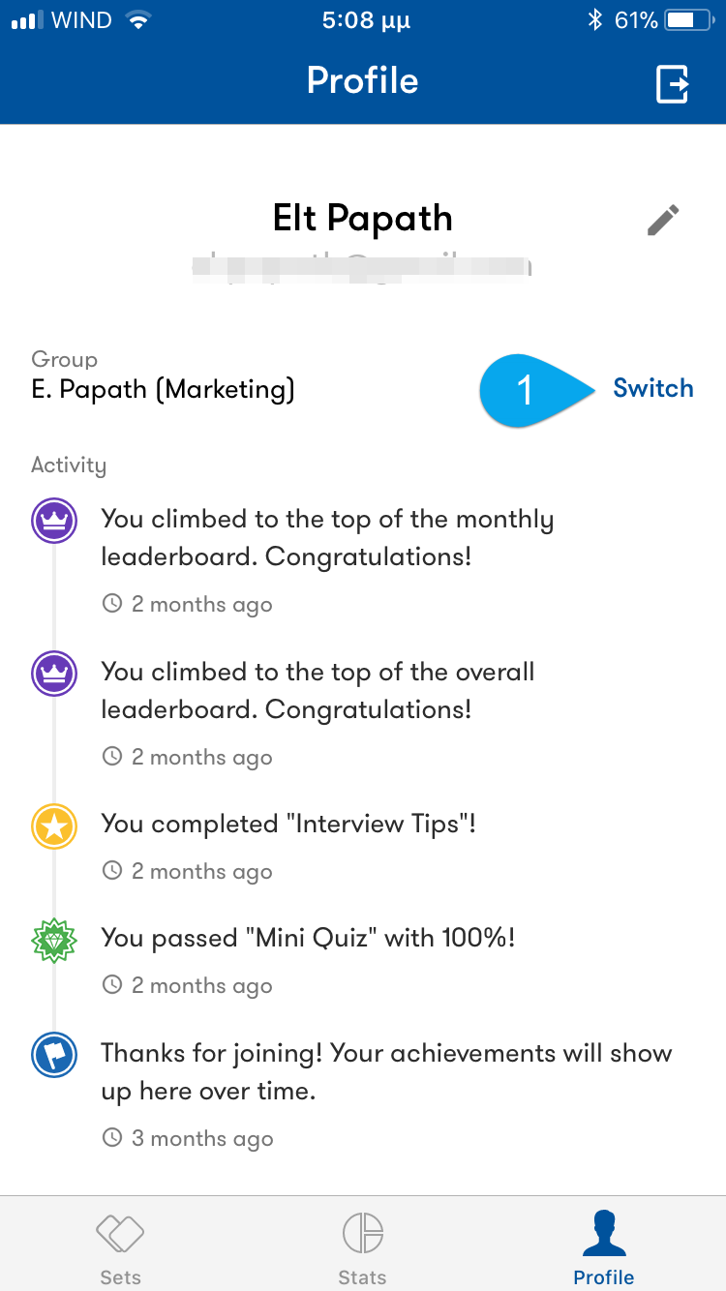Tap the E. Papath (Marketing) group label
The width and height of the screenshot is (726, 1291).
click(163, 389)
